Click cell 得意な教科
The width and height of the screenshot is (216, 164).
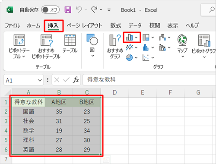pos(29,102)
